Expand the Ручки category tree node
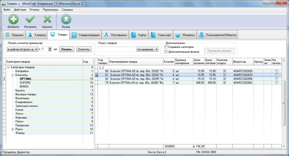Viewport: 289px width, 156px height. click(x=13, y=129)
